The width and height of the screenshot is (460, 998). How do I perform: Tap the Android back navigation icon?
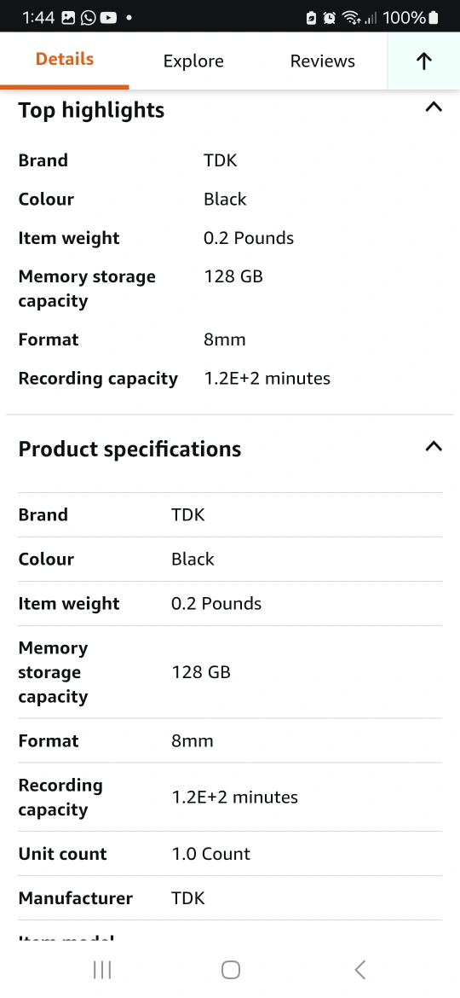359,969
